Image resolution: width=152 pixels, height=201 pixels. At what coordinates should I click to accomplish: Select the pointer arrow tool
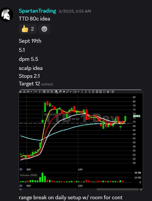(x=56, y=92)
